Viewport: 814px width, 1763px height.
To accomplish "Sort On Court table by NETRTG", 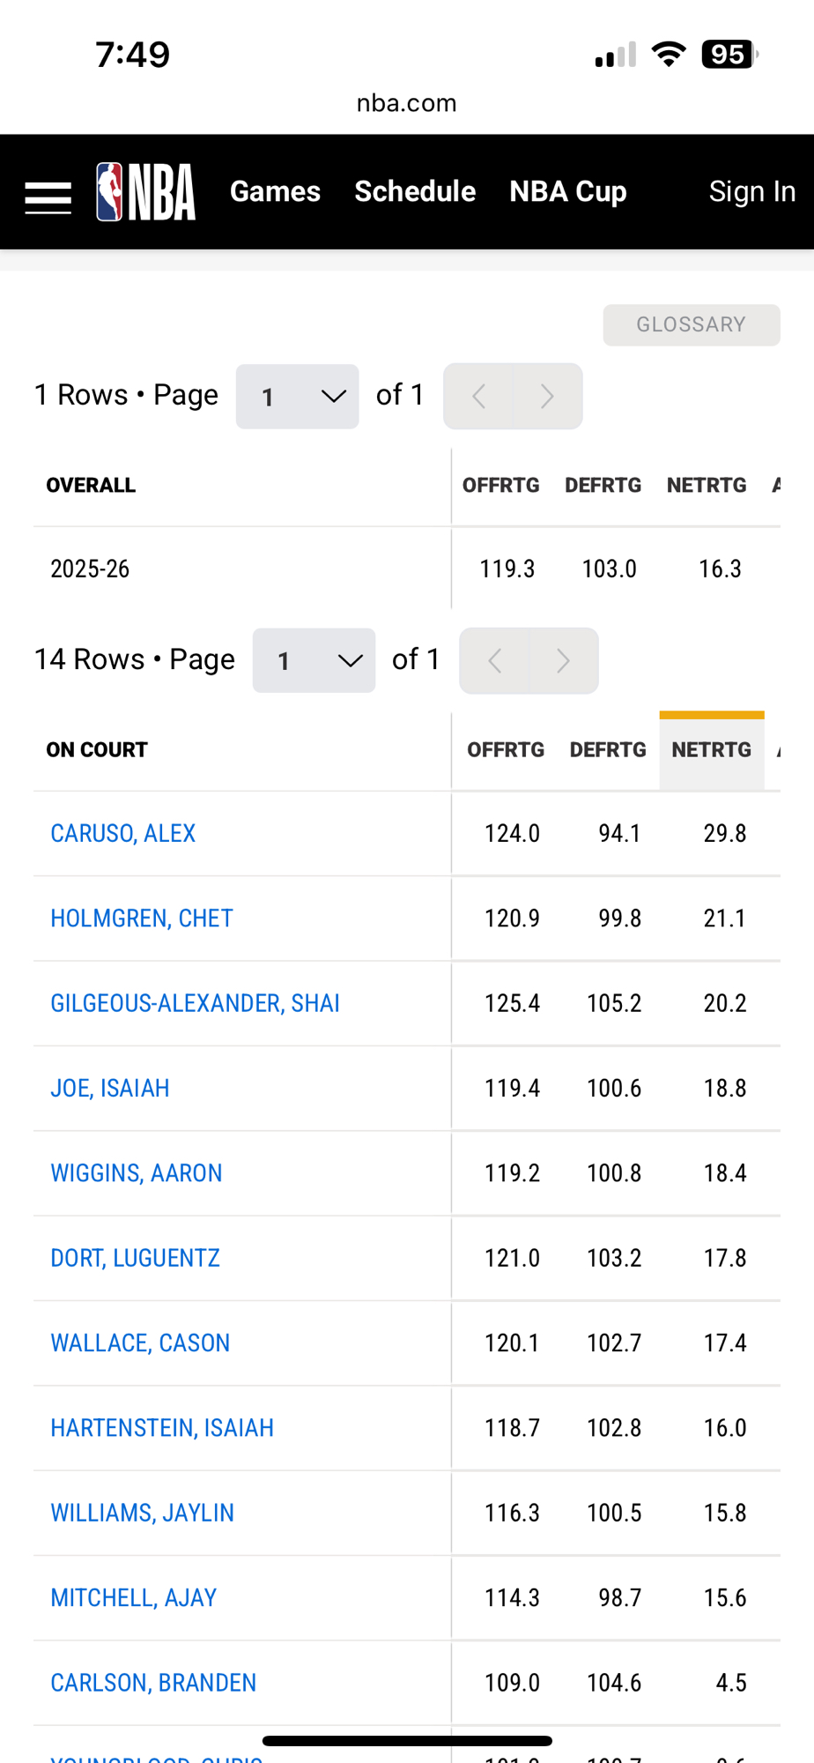I will pyautogui.click(x=711, y=750).
